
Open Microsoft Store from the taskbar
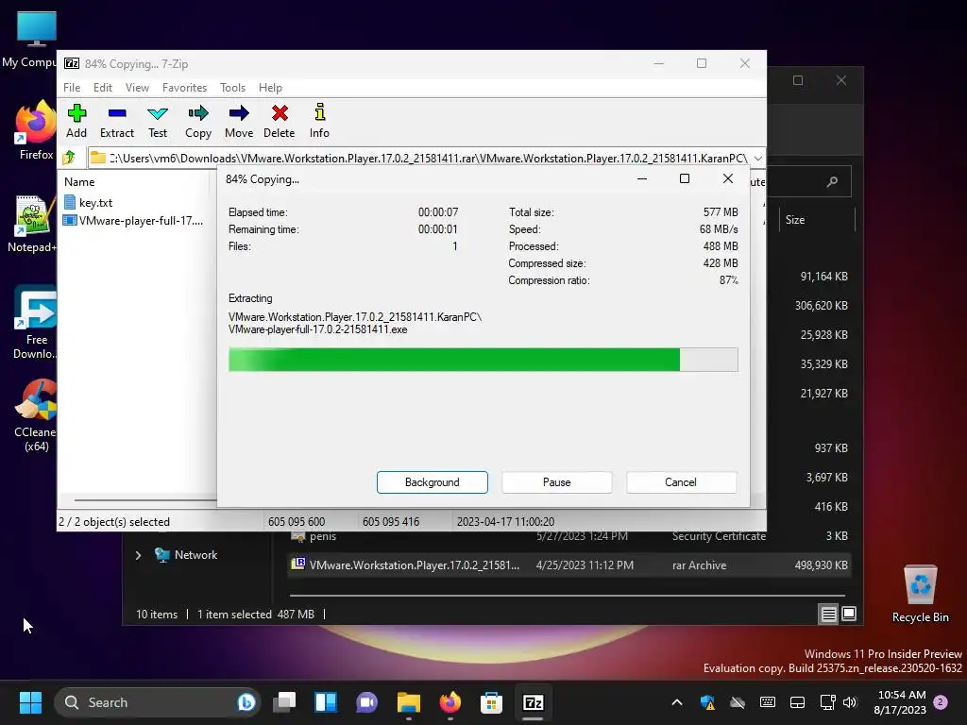click(x=491, y=702)
